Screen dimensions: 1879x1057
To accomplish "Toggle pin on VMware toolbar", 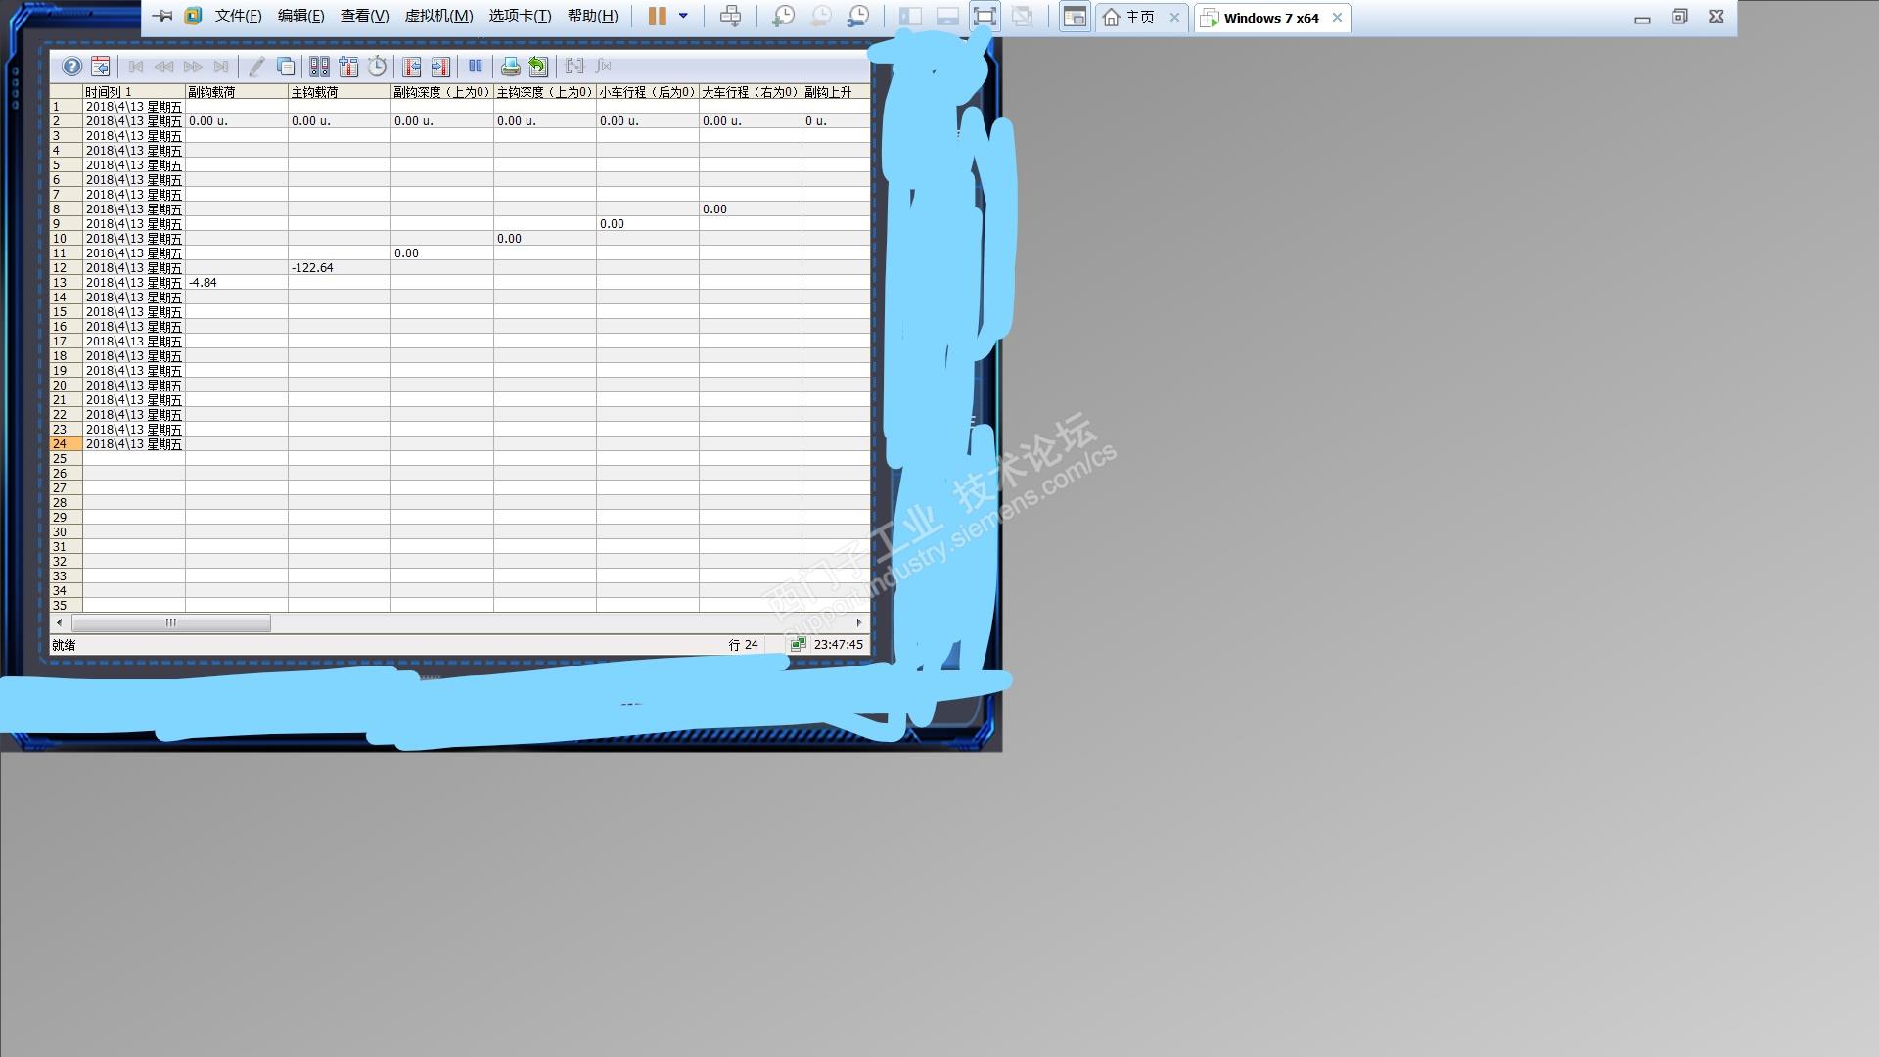I will tap(162, 17).
